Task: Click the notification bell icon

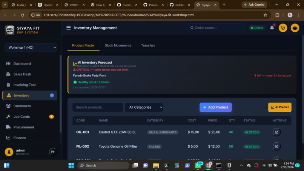Action: tap(272, 28)
